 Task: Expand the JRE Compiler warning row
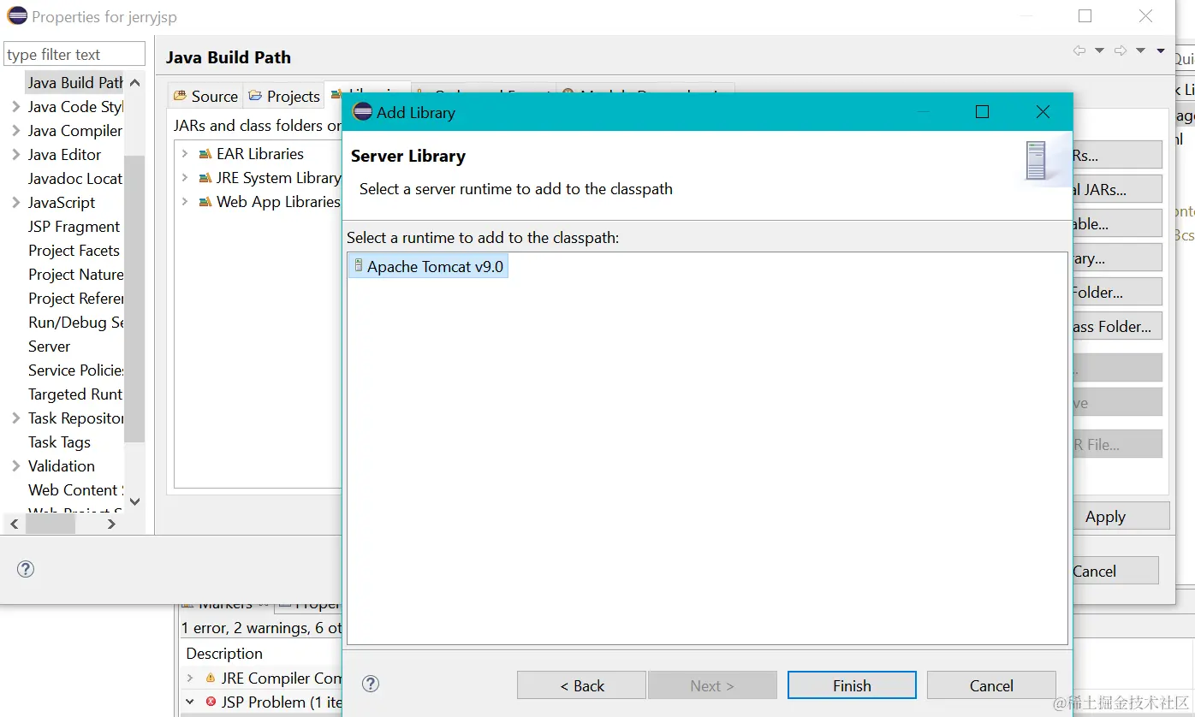pos(189,678)
